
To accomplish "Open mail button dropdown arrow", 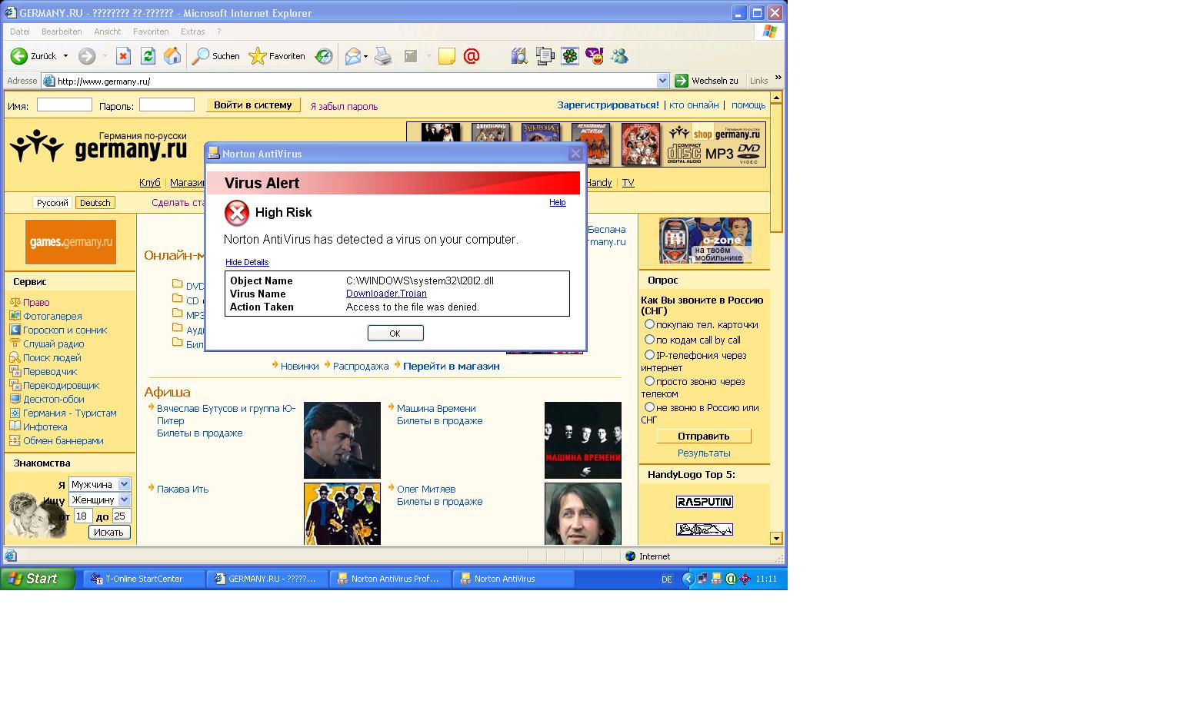I will coord(365,56).
